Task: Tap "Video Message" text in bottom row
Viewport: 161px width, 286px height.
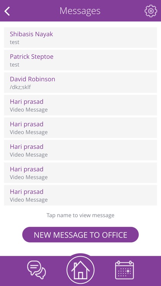Action: pos(29,200)
